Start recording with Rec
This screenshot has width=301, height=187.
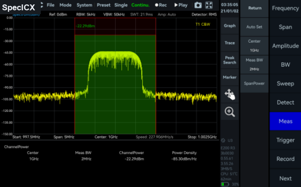[161, 5]
